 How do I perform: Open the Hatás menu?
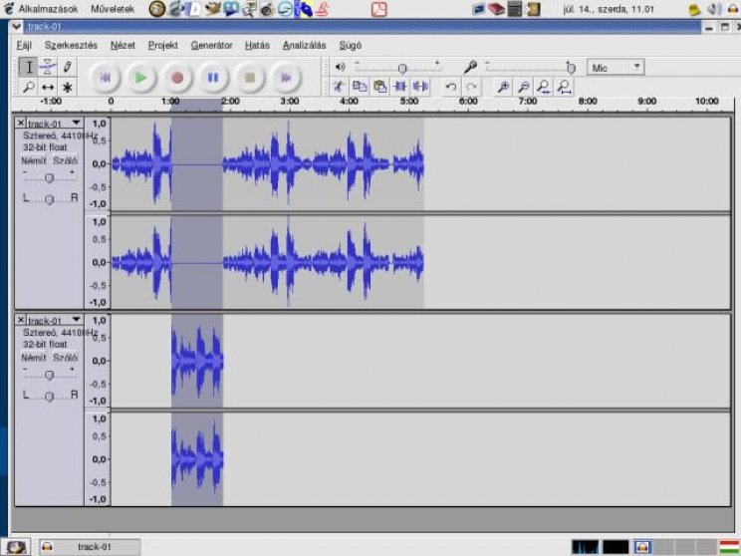[257, 46]
